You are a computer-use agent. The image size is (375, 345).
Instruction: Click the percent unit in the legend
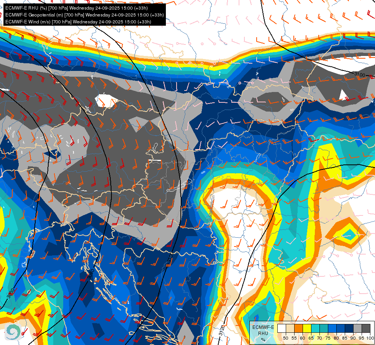point(263,340)
